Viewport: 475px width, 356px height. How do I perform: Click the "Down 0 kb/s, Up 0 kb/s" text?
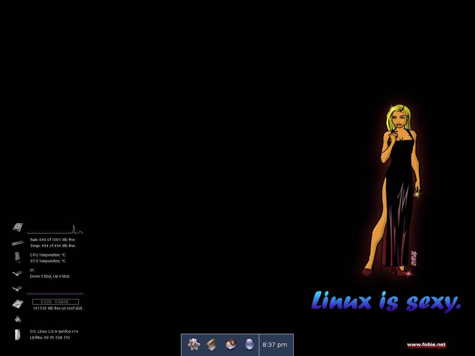click(49, 276)
